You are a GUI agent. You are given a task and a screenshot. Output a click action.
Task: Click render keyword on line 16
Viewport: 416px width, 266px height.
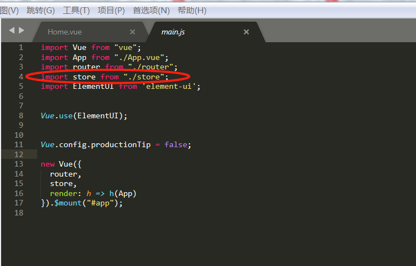pos(63,194)
